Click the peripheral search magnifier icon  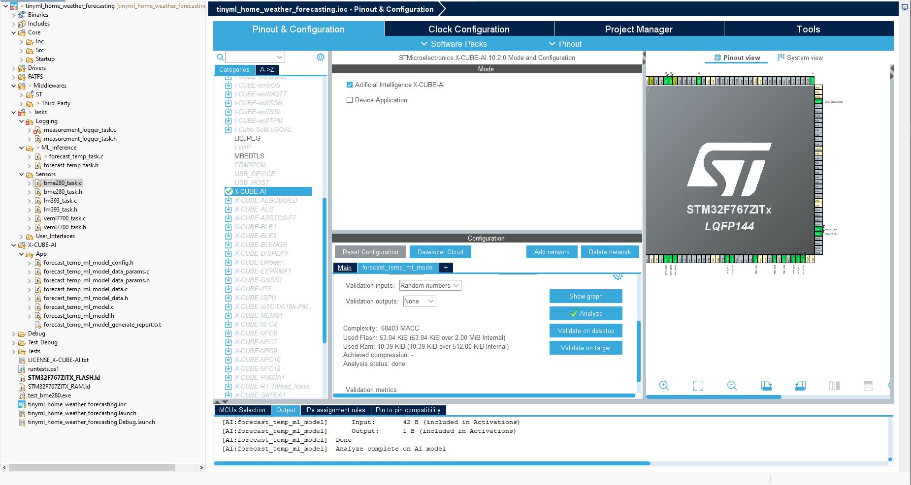pos(220,57)
